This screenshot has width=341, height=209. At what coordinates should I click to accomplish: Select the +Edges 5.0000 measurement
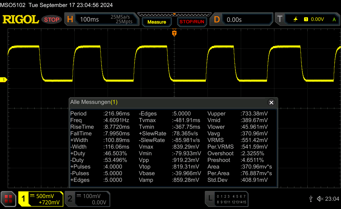click(96, 180)
